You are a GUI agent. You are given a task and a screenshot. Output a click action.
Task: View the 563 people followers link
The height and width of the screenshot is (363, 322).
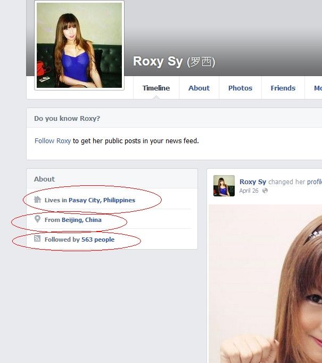[x=98, y=240]
